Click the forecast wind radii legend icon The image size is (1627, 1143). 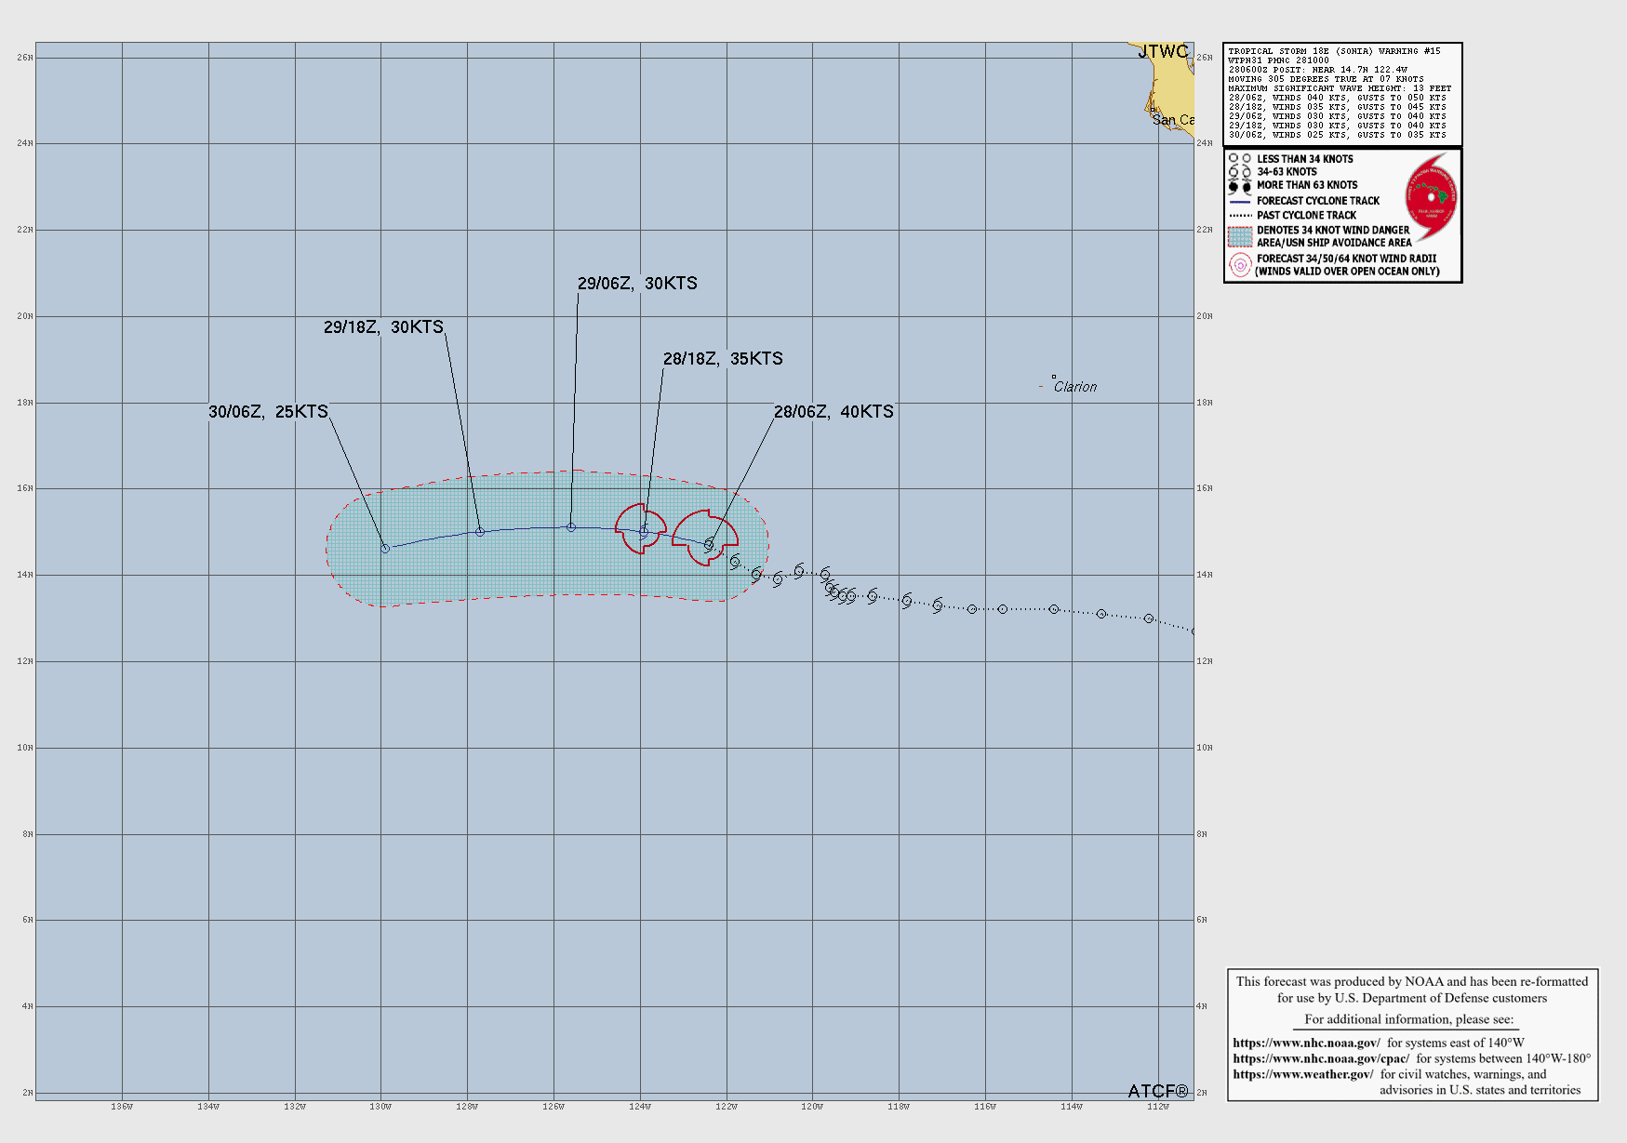click(1240, 265)
